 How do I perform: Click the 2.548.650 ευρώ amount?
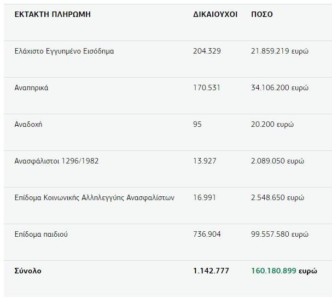pyautogui.click(x=277, y=198)
